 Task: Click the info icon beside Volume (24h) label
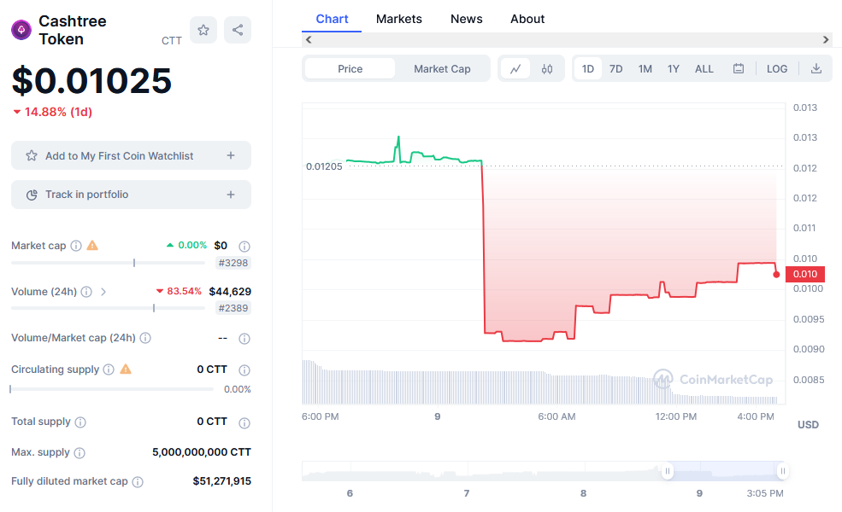click(86, 292)
